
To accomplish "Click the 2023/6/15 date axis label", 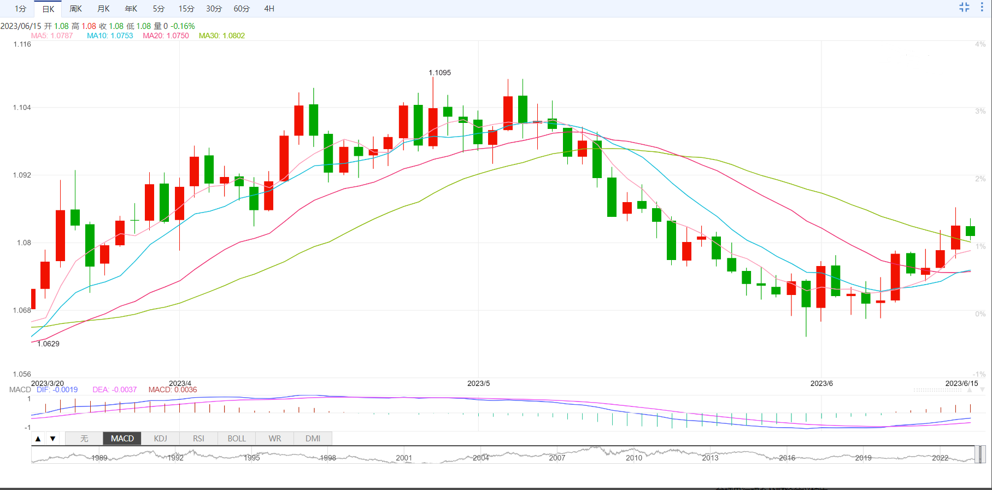I will 962,383.
